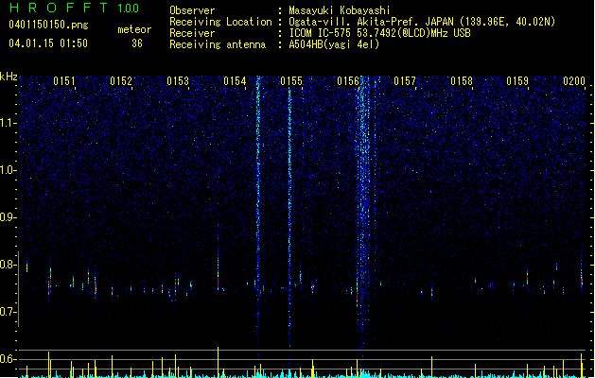Click the 0.6 kHz axis label
This screenshot has height=378, width=595.
[x=8, y=359]
